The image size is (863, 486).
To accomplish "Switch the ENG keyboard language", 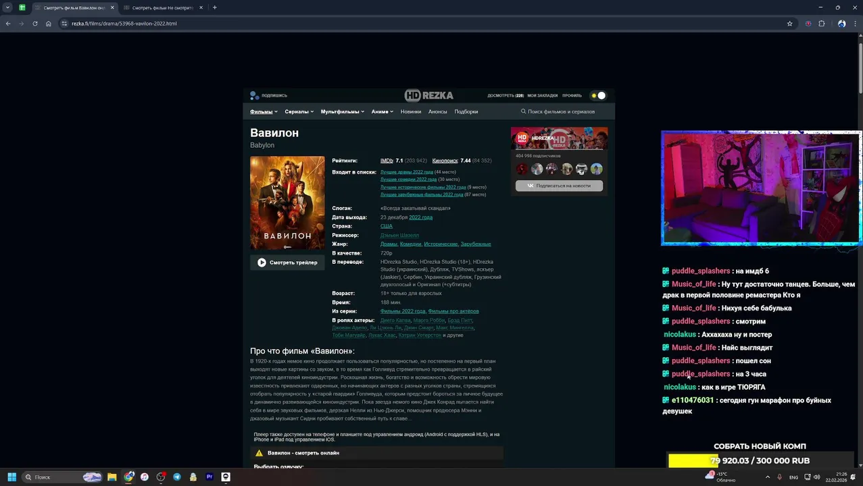I will pos(793,477).
